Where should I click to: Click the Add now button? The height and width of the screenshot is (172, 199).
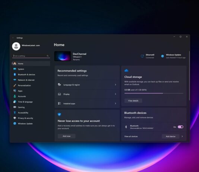coord(67,136)
